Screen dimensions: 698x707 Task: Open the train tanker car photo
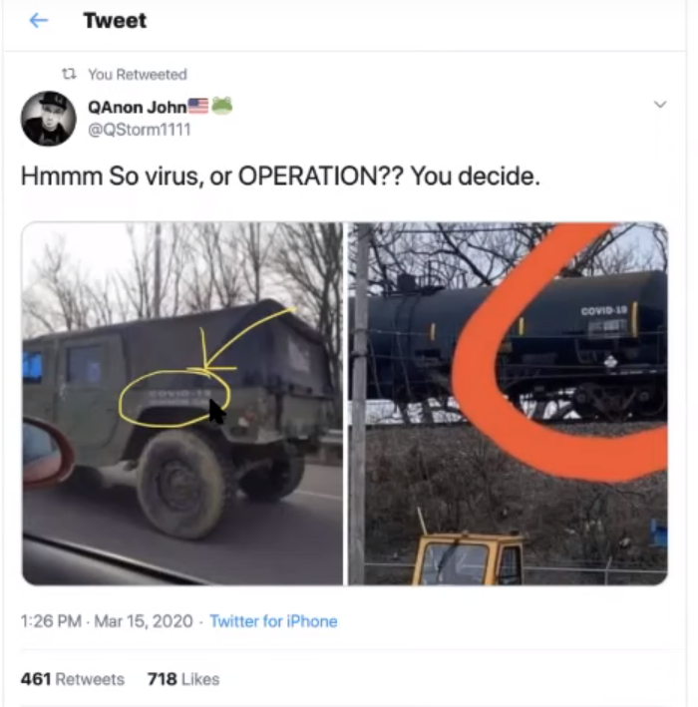pyautogui.click(x=508, y=404)
